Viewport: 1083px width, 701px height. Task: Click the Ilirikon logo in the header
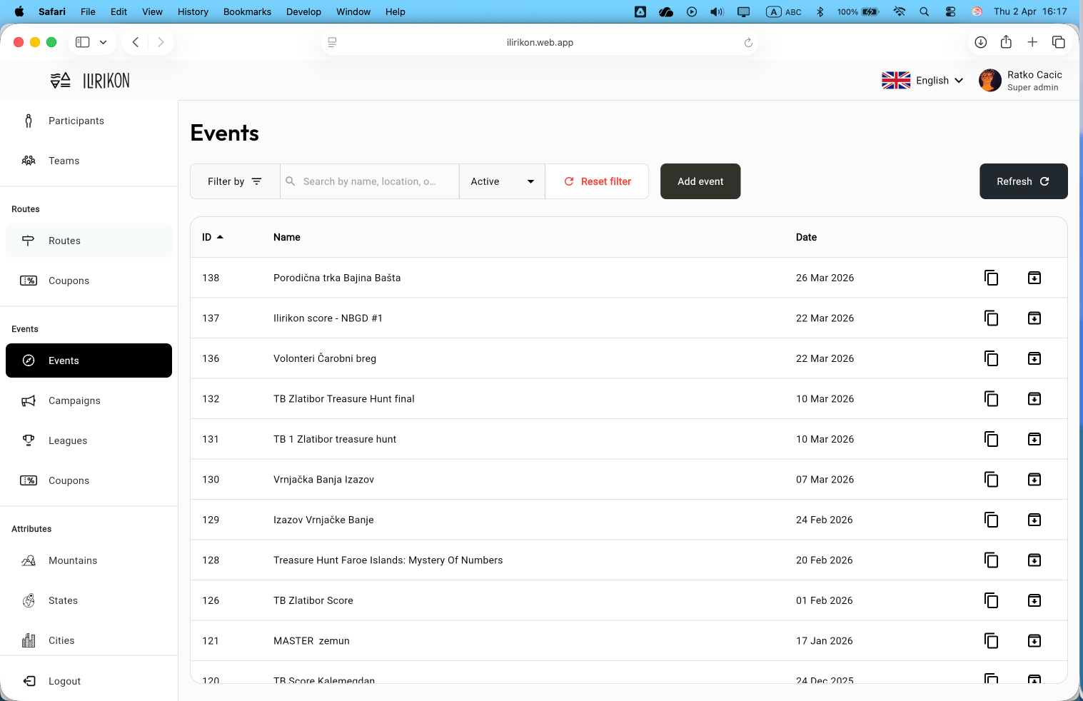coord(91,81)
